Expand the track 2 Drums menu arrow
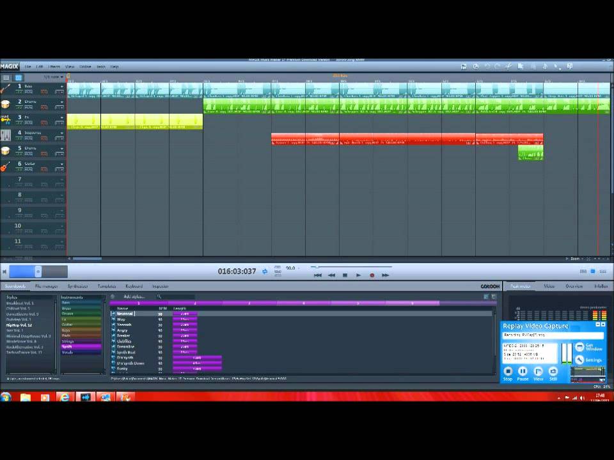 (x=61, y=102)
